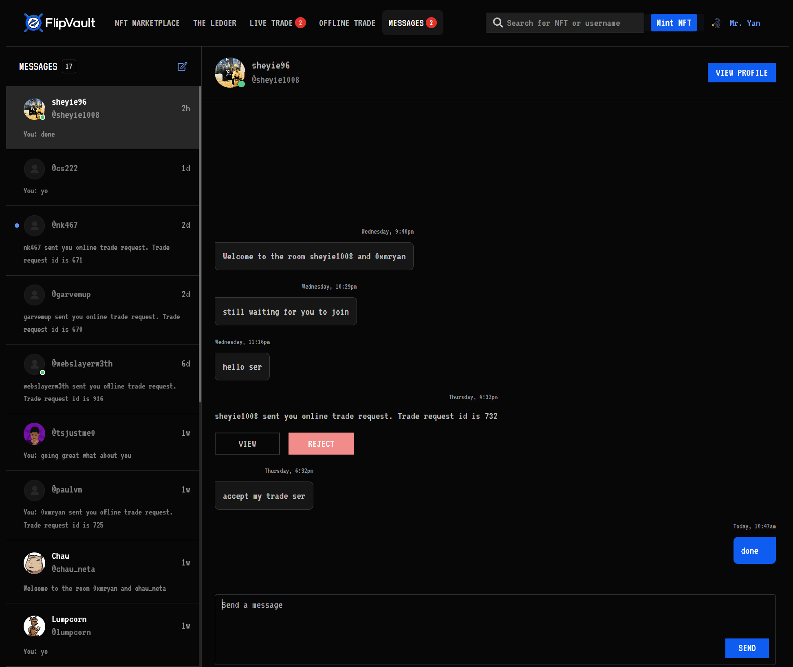Click the View Profile button
Image resolution: width=793 pixels, height=667 pixels.
point(741,73)
